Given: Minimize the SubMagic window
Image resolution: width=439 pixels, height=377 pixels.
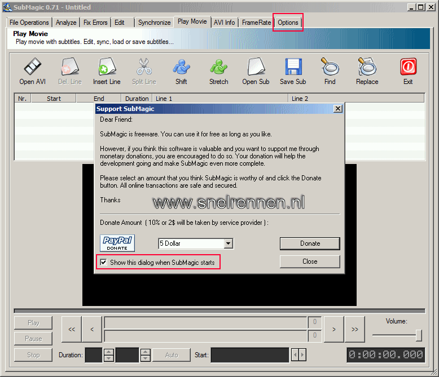Looking at the screenshot, I should (x=411, y=7).
